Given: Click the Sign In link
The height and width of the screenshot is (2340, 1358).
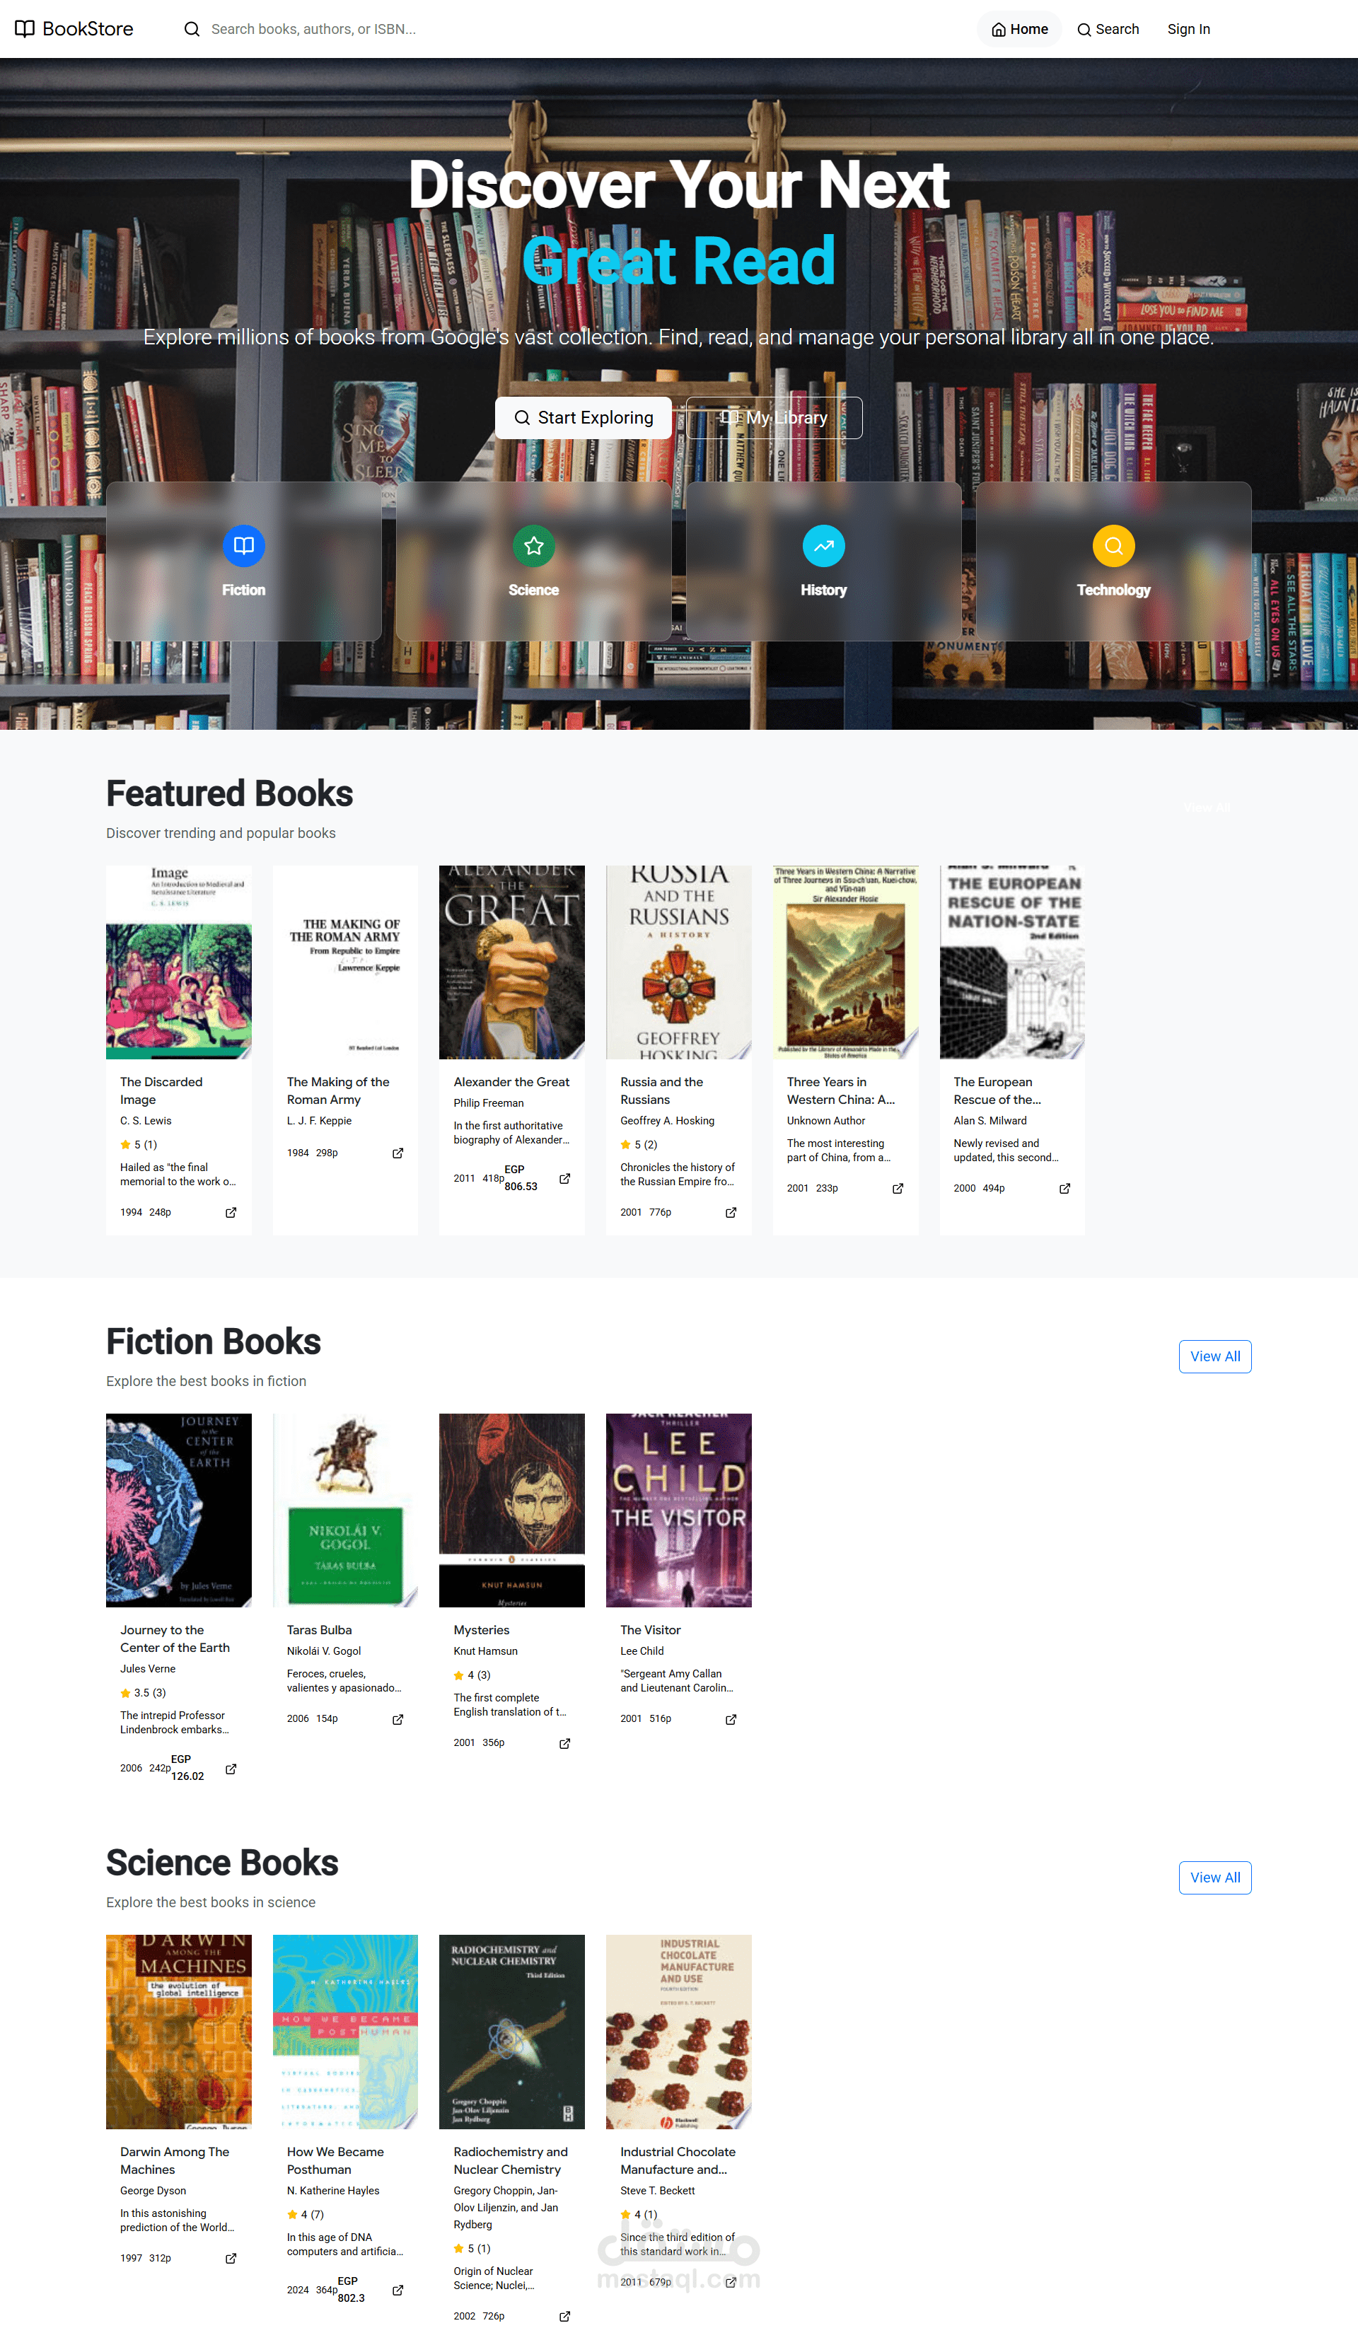Looking at the screenshot, I should [x=1189, y=29].
